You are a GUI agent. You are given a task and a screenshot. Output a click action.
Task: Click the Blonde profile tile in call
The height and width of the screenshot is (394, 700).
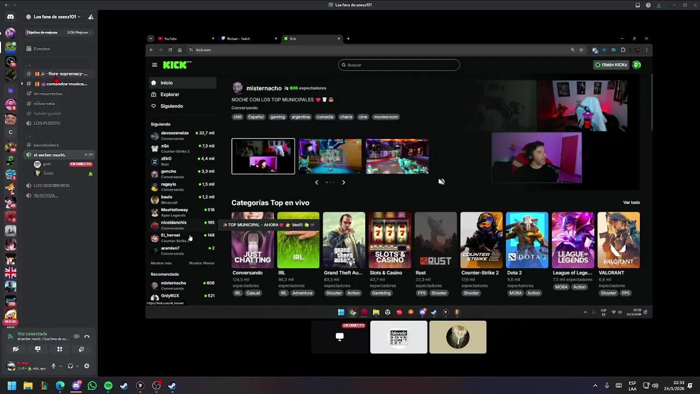click(399, 337)
